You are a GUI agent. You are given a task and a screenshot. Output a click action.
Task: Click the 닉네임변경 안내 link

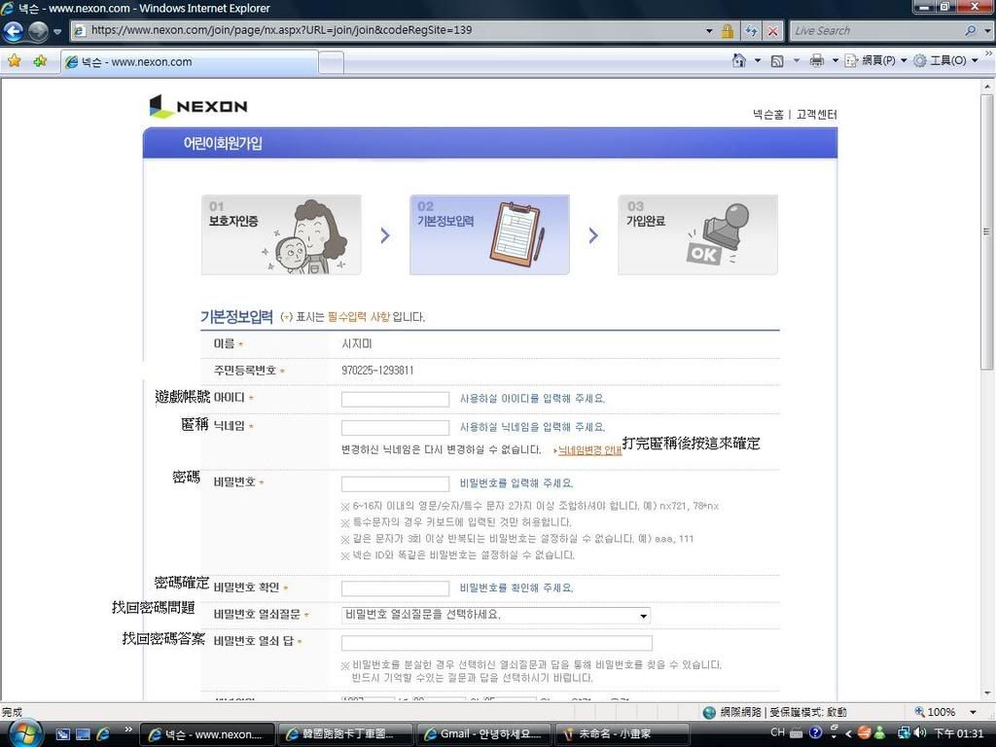pos(588,450)
